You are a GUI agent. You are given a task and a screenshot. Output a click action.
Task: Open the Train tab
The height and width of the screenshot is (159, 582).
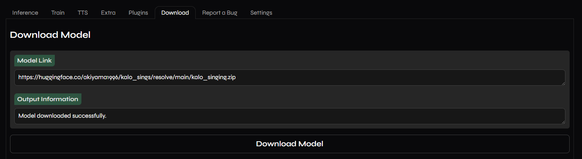tap(58, 13)
